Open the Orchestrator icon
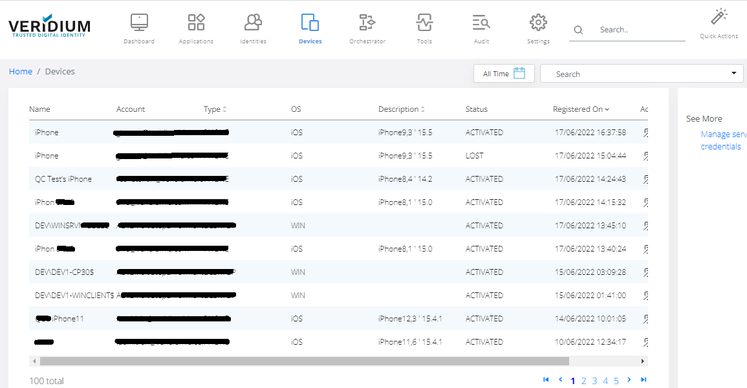Screen dimensions: 747x388 367,23
